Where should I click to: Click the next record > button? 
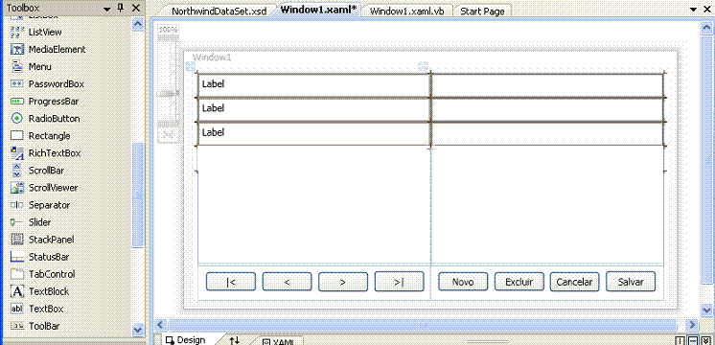pyautogui.click(x=343, y=282)
